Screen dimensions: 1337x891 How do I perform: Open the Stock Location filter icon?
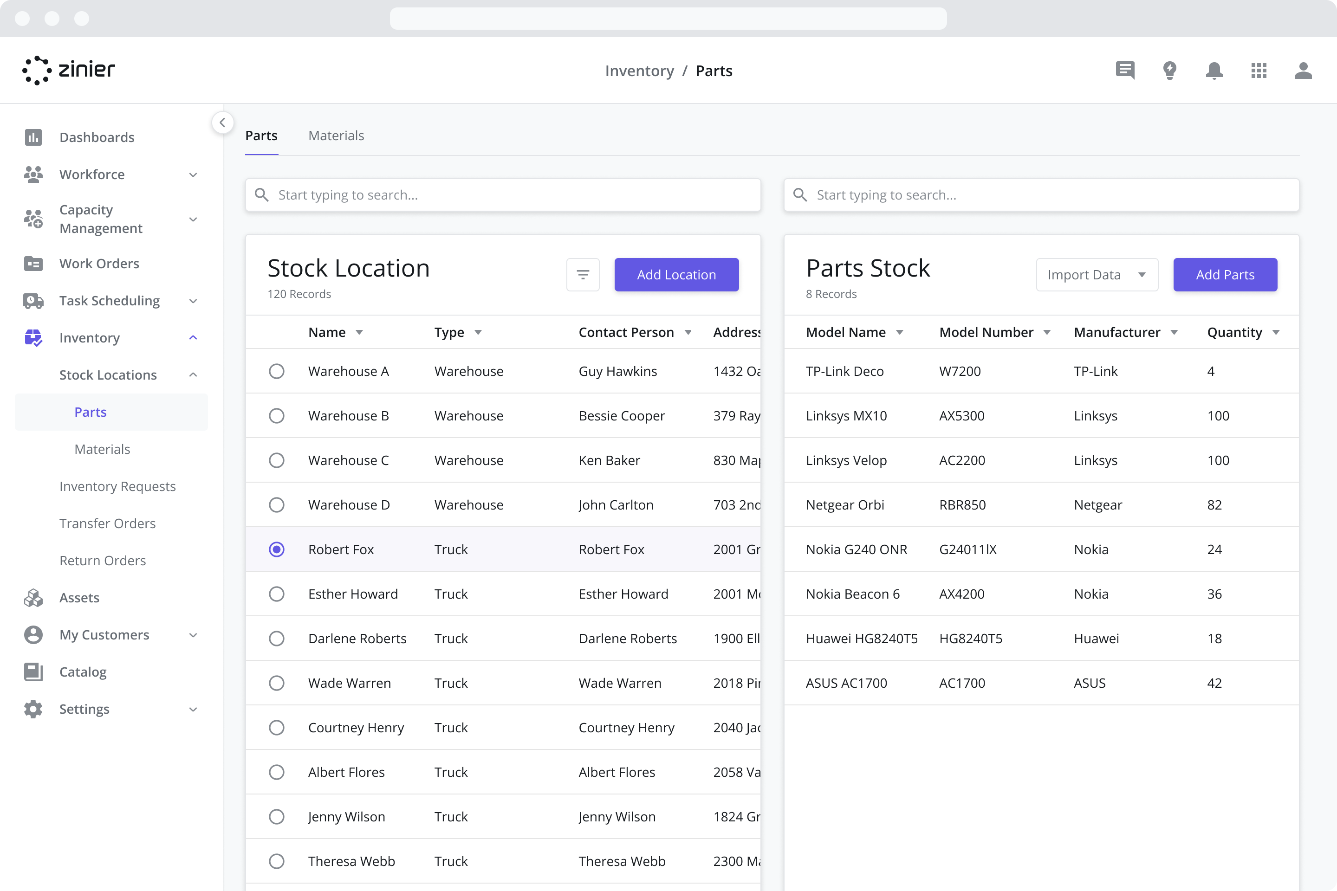click(x=583, y=275)
